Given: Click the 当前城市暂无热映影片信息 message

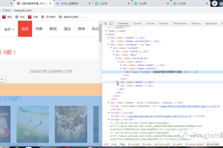Looking at the screenshot, I should tap(51, 71).
